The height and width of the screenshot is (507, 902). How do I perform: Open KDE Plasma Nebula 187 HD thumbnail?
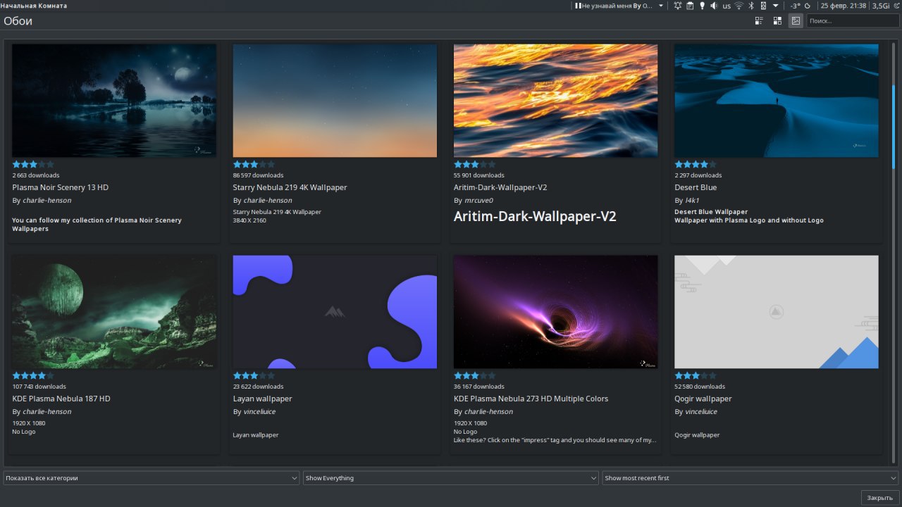click(114, 312)
